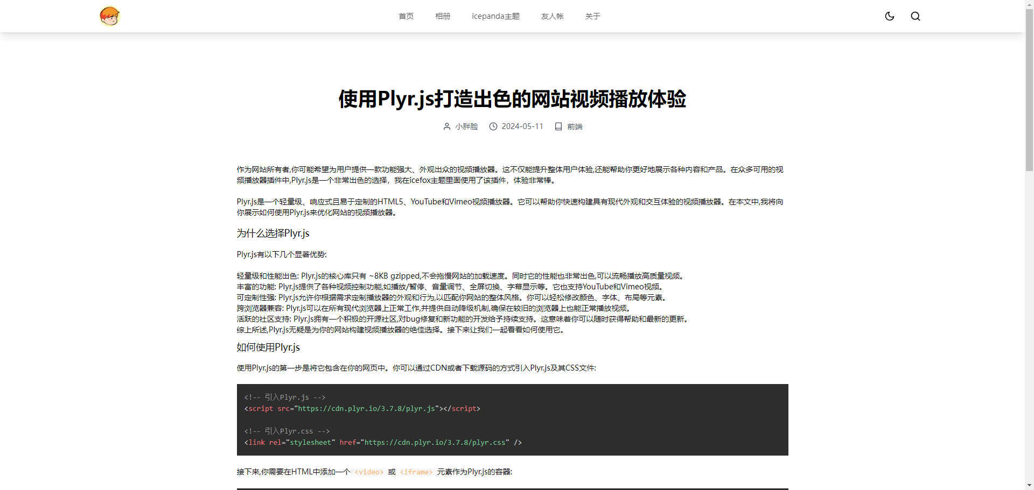Click the publish date 2024-05-11

click(522, 126)
